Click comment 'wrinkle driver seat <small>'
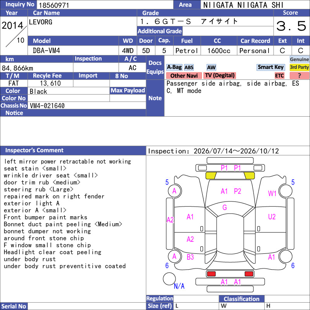 click(51, 176)
